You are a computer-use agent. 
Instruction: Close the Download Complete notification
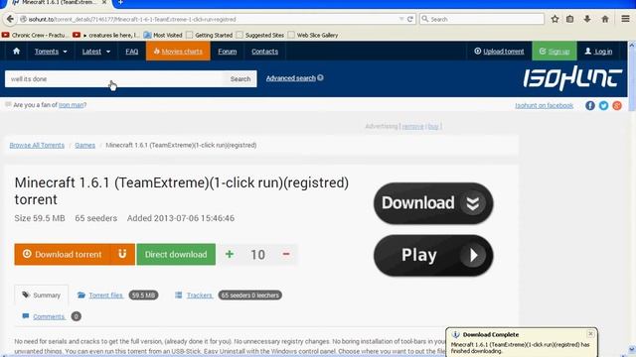(x=590, y=333)
